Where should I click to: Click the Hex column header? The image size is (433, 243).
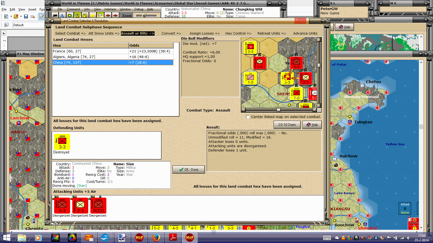(x=90, y=45)
